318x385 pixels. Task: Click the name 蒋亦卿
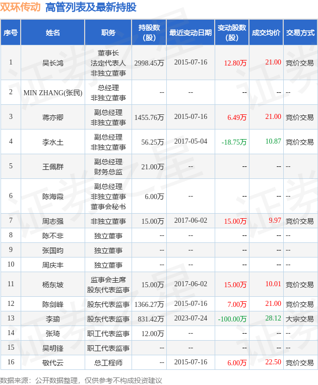point(53,117)
